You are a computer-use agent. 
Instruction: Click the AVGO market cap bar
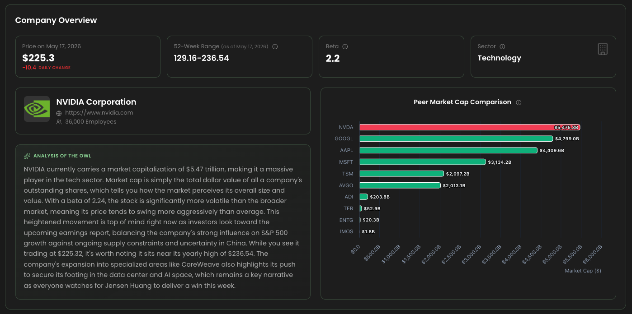tap(400, 185)
